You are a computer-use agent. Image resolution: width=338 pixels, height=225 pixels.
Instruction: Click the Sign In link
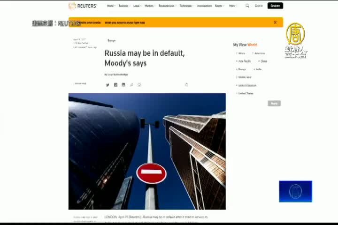(x=259, y=6)
